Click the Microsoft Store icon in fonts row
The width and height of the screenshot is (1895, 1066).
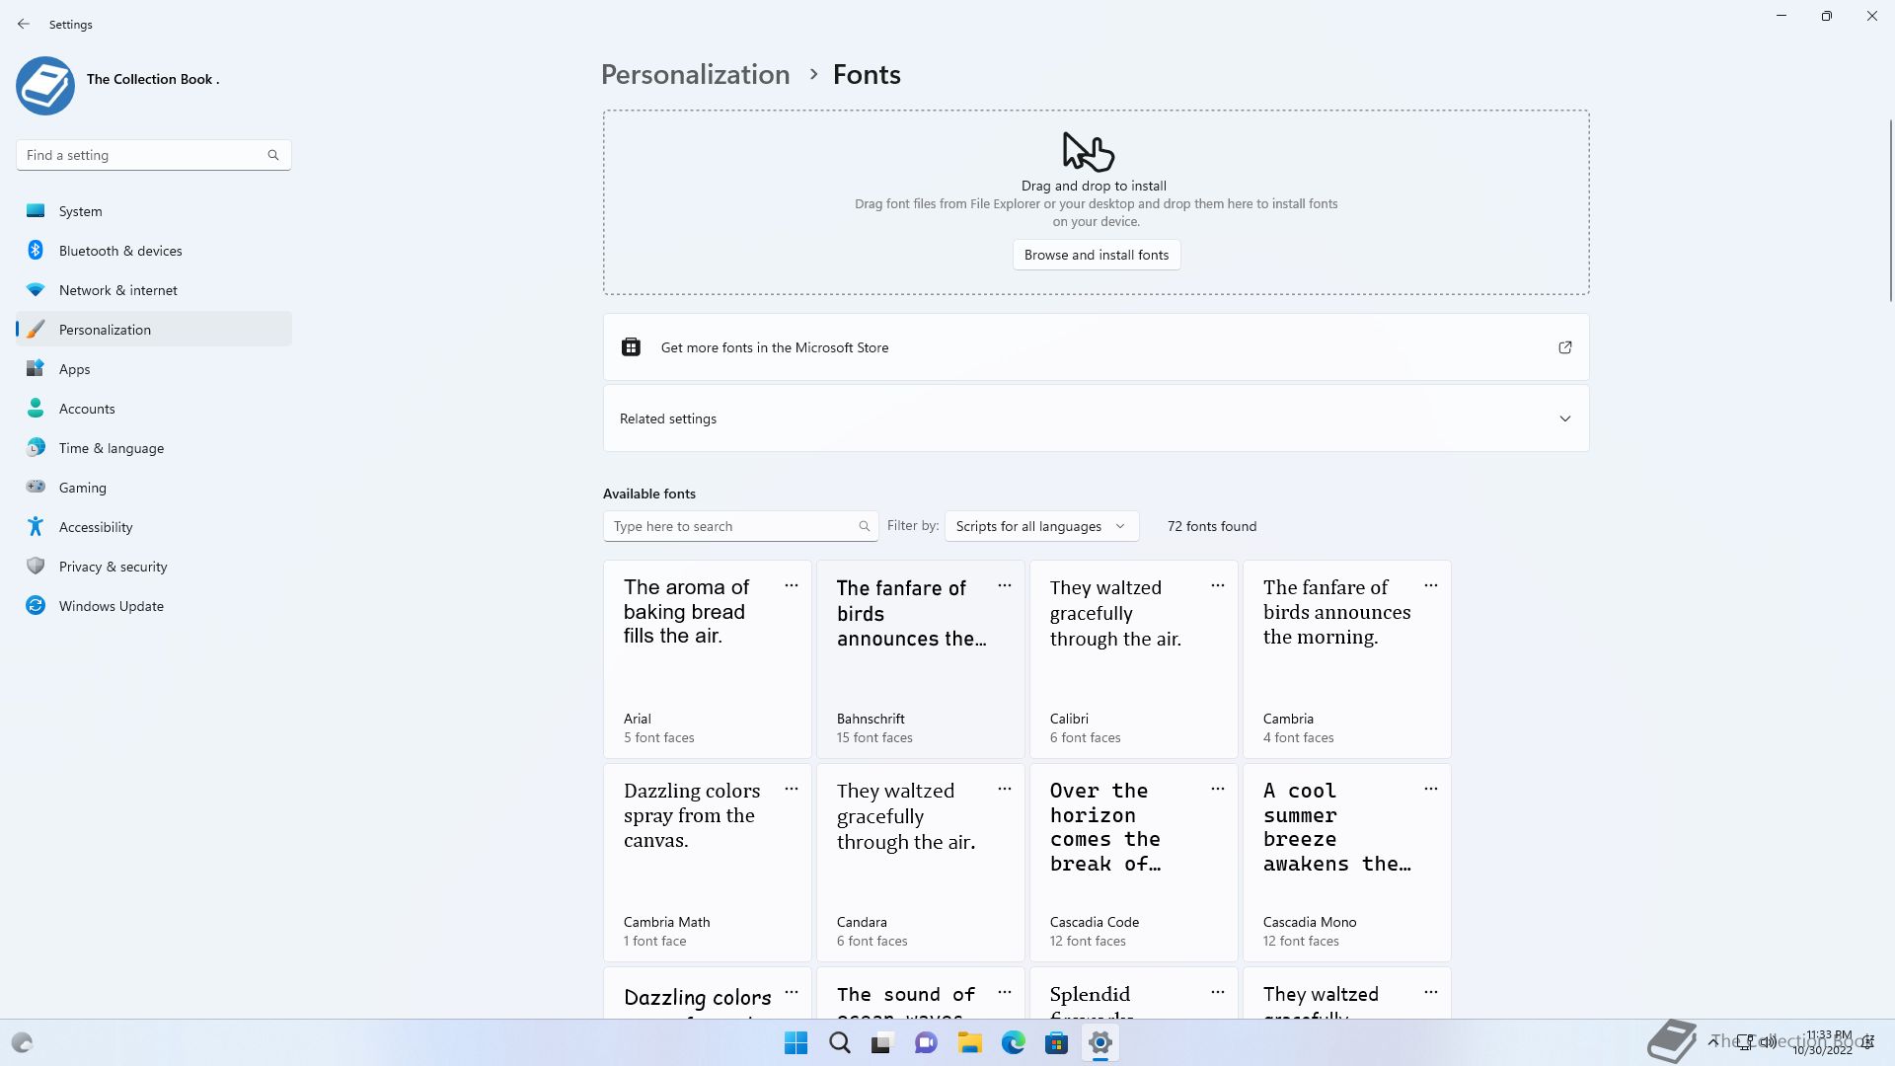click(x=631, y=347)
